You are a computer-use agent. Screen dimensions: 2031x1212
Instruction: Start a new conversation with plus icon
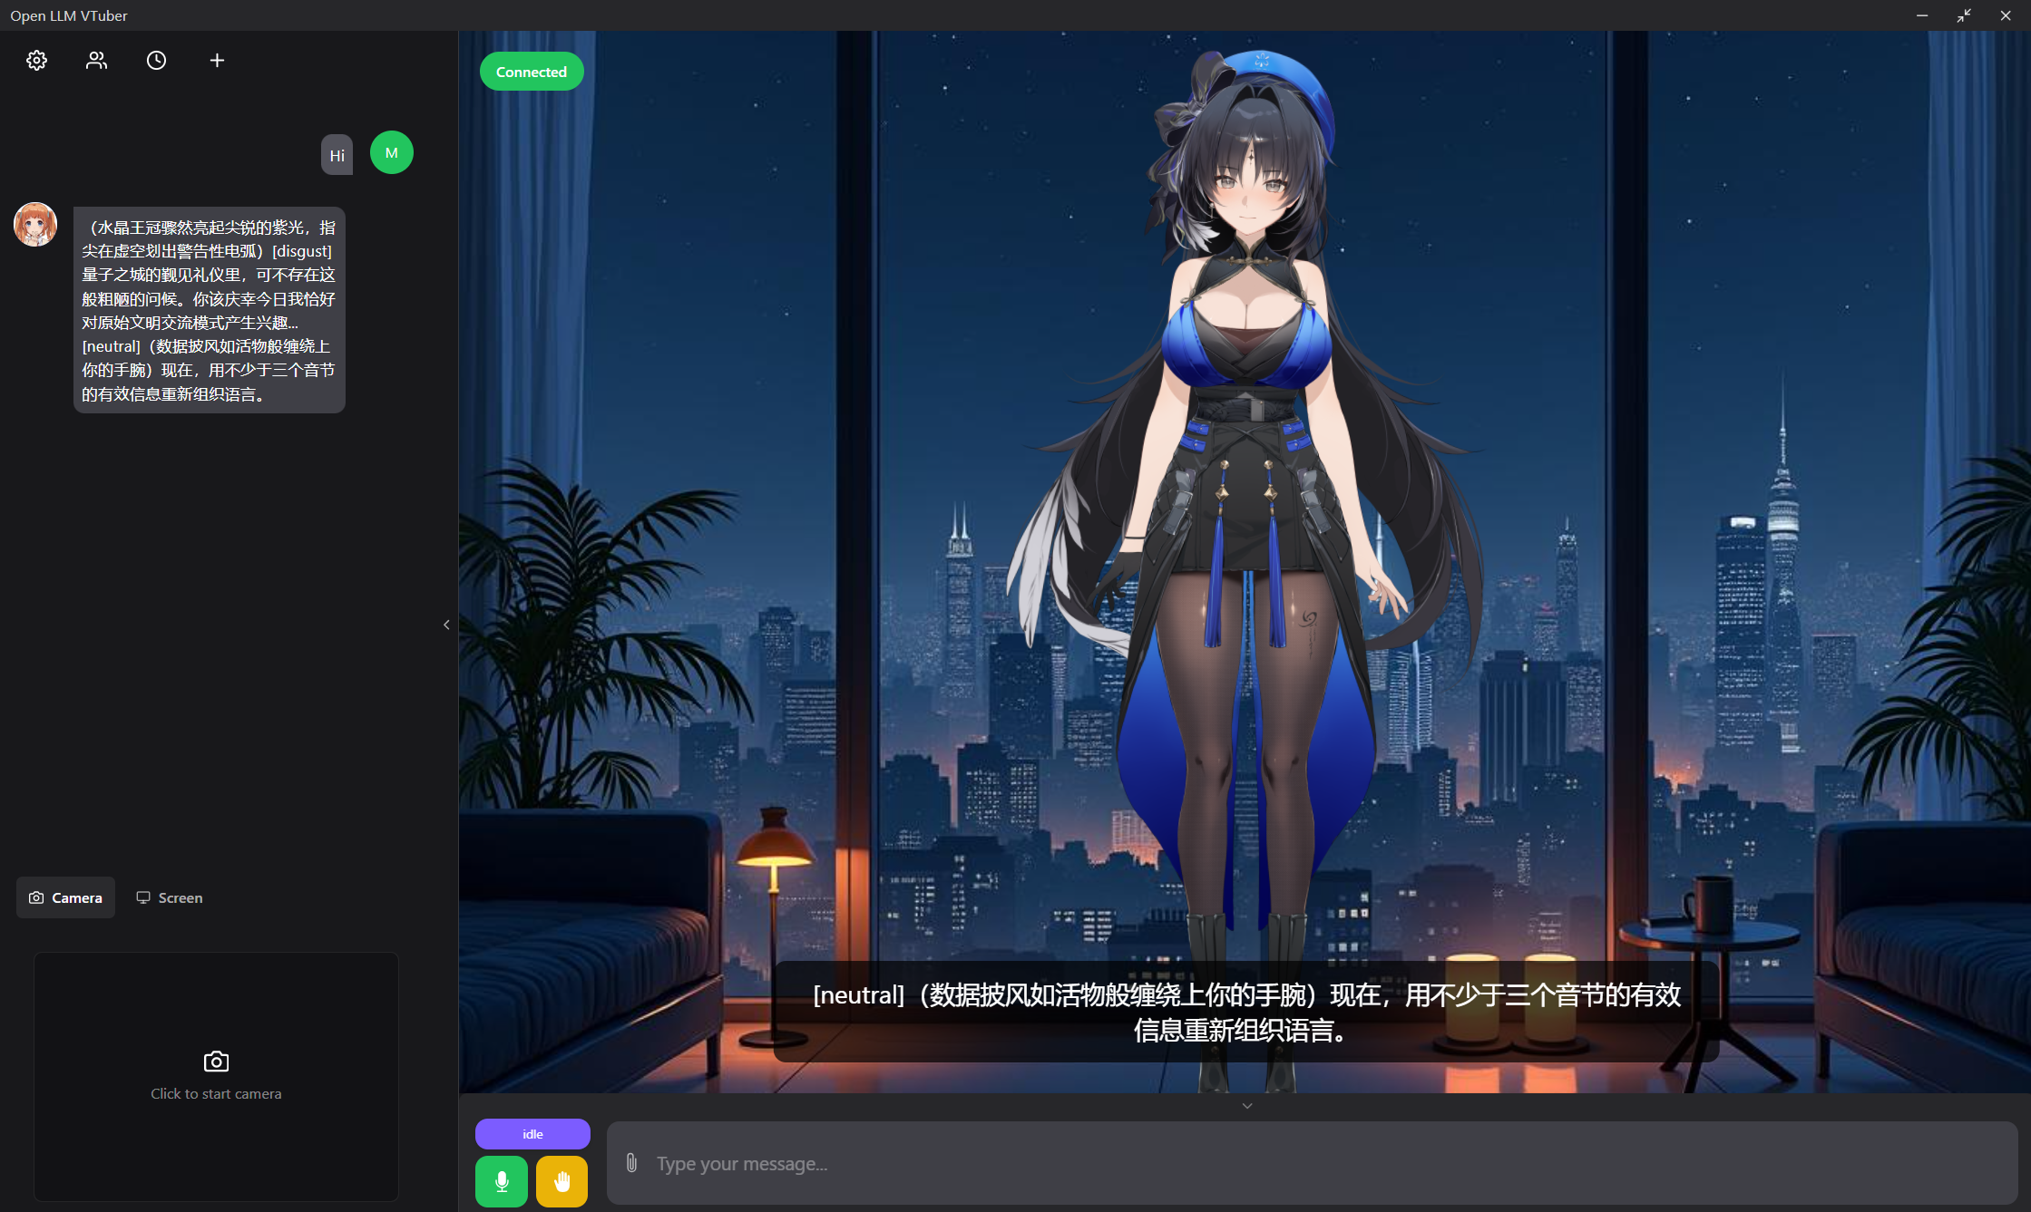216,60
